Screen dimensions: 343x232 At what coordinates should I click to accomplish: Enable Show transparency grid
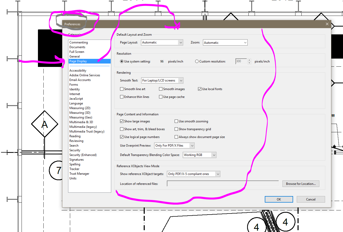[x=176, y=129]
